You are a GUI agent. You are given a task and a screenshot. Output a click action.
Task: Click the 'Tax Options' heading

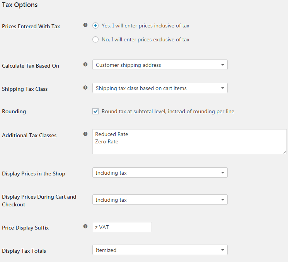20,5
